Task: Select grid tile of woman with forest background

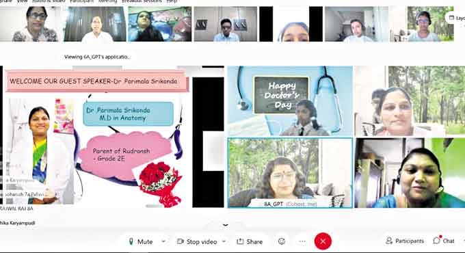Action: pyautogui.click(x=410, y=101)
